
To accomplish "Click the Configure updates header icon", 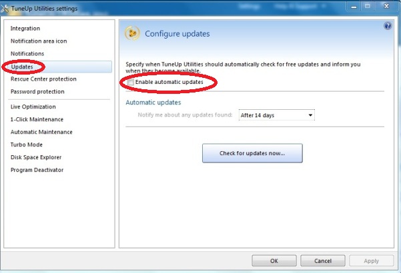I will tap(132, 33).
